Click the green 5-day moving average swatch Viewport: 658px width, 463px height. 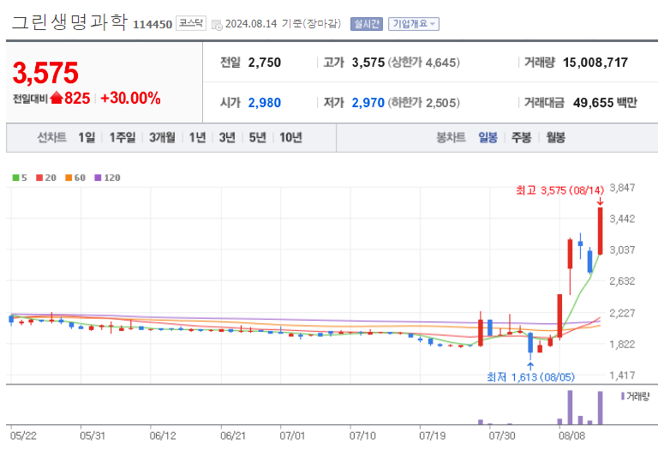(16, 177)
